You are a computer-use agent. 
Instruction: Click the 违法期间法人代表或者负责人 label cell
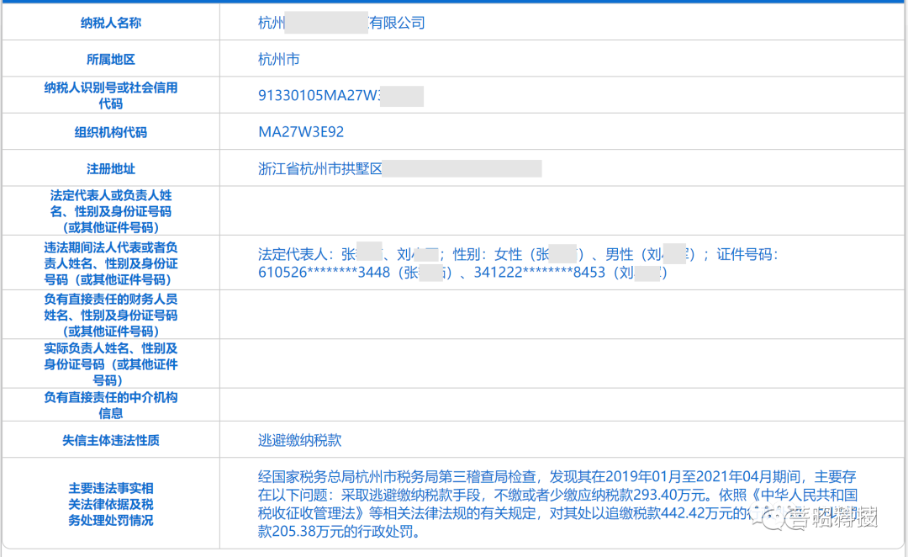pos(111,263)
